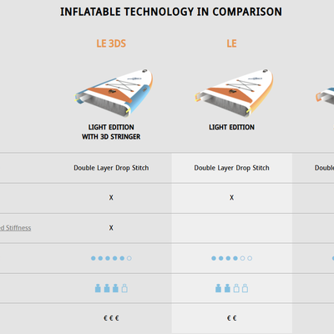Click the X in LE 3DS second row

coord(111,198)
